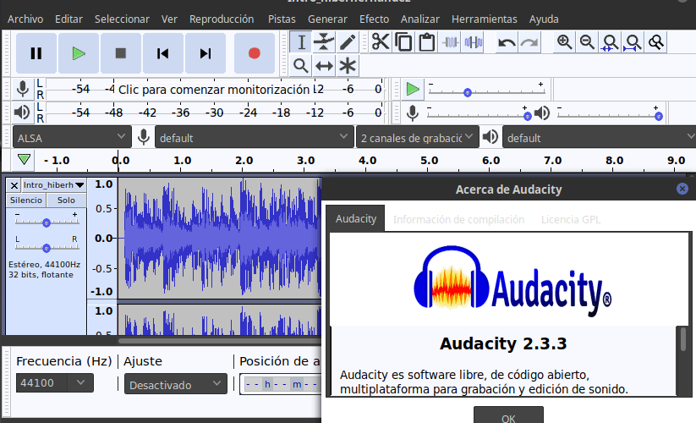Viewport: 696px width, 423px height.
Task: Adjust the recording volume slider
Action: pos(478,115)
